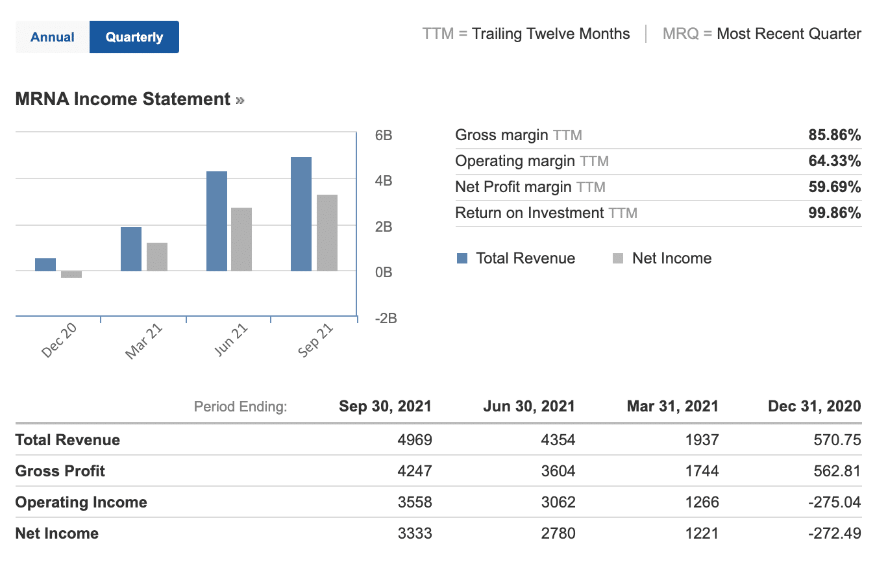Click the 1266 operating income cell
The image size is (875, 562).
click(702, 502)
